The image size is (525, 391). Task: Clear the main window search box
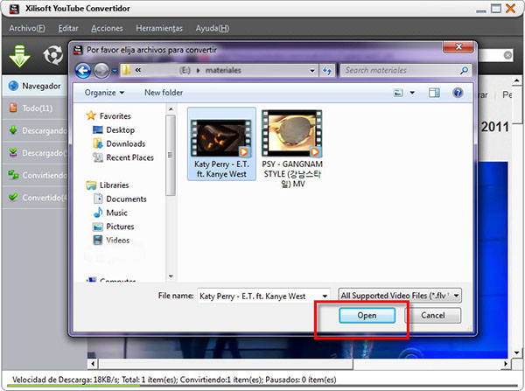pos(507,55)
